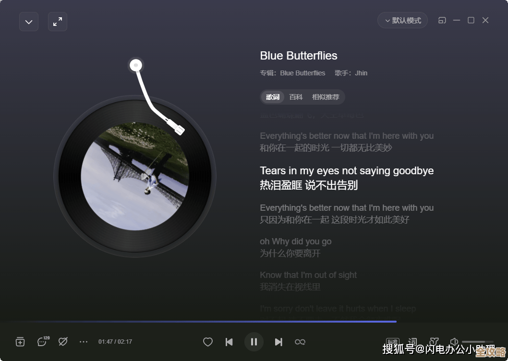Skip to the previous track
This screenshot has height=361, width=508.
229,342
